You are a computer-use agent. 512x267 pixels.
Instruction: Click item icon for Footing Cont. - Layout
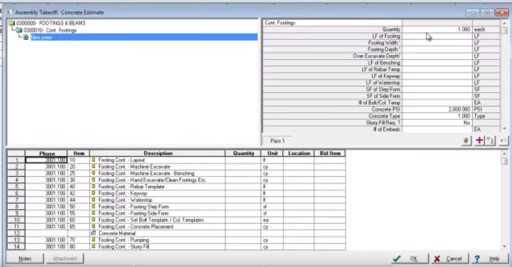tap(93, 160)
